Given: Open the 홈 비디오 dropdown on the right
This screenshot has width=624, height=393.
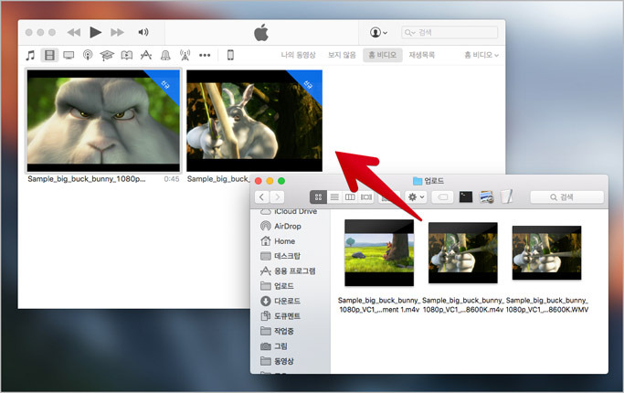Looking at the screenshot, I should click(481, 55).
